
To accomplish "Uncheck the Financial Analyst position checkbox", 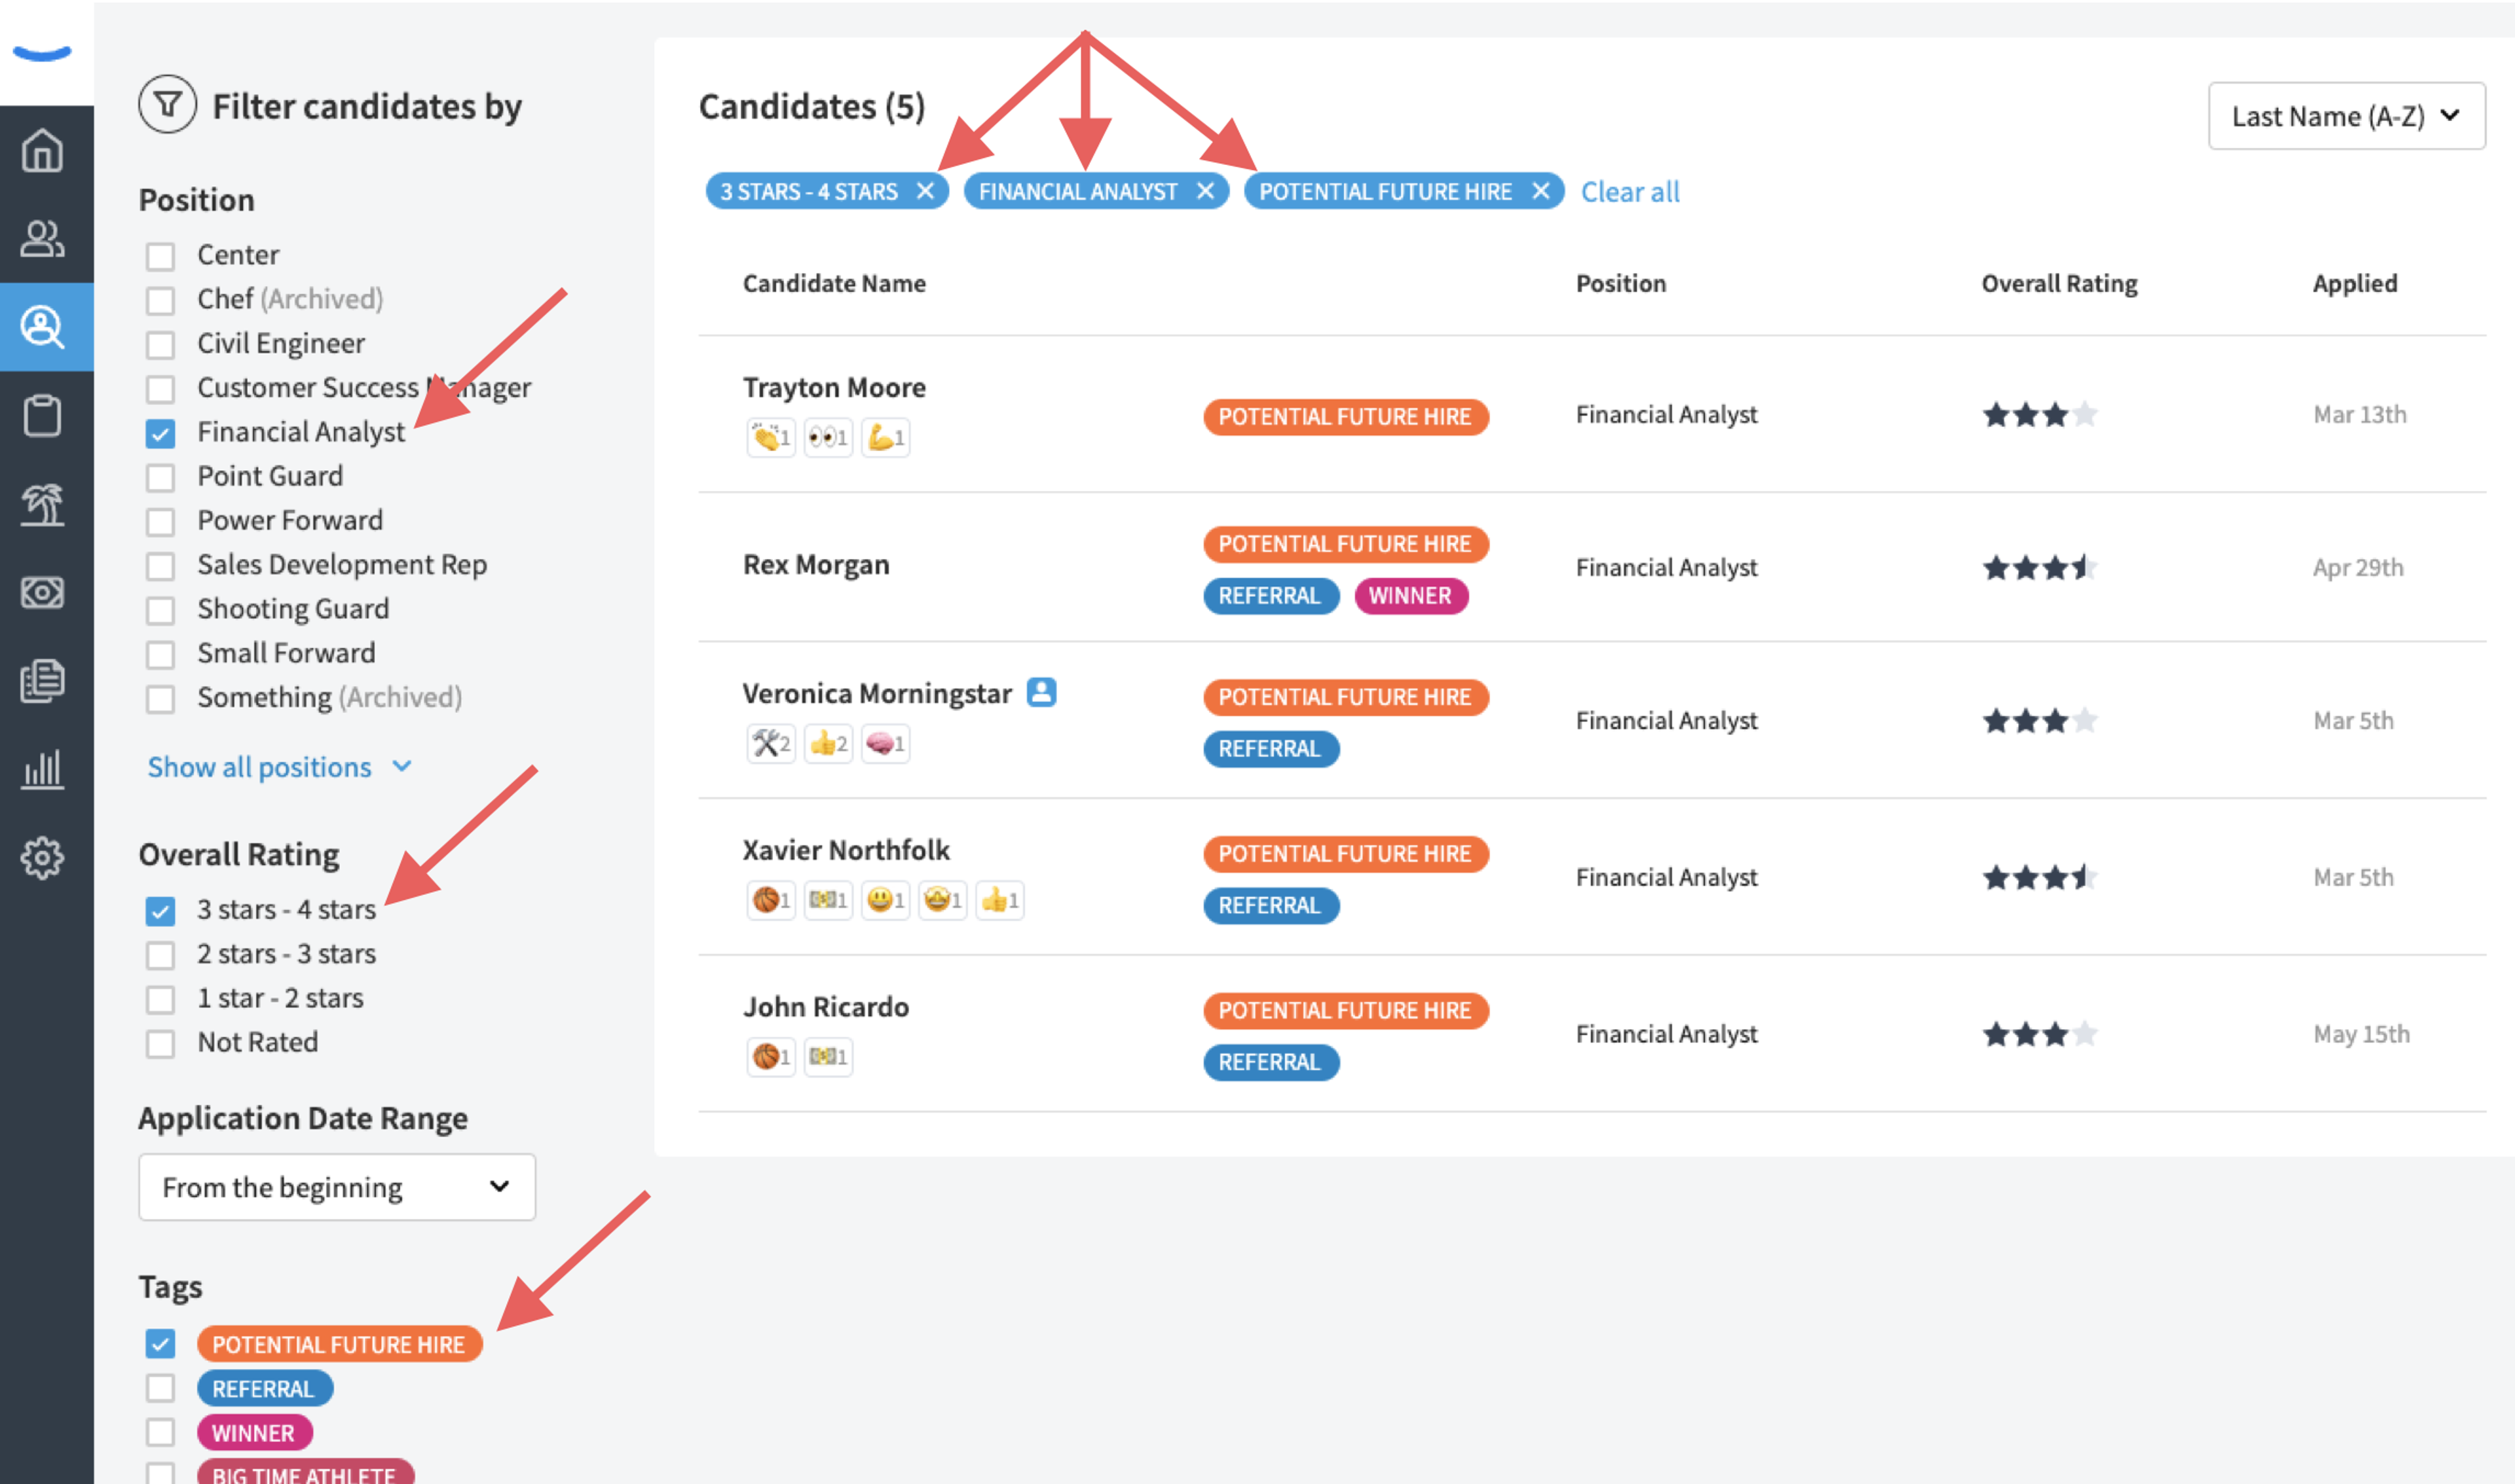I will click(x=160, y=433).
